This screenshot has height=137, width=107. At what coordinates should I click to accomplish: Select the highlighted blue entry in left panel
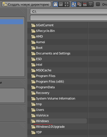[x=12, y=22]
